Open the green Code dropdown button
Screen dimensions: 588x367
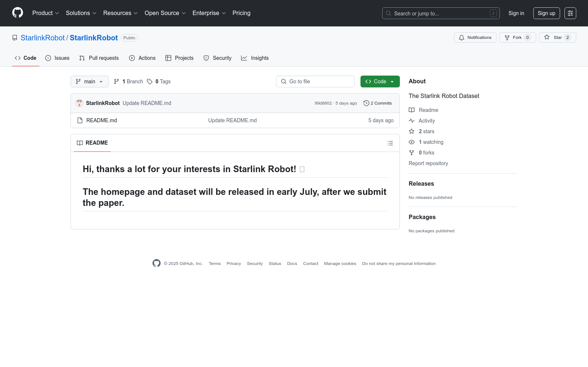click(380, 81)
